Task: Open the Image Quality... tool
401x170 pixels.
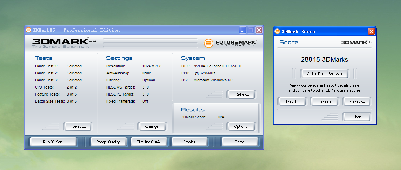Action: pos(109,142)
